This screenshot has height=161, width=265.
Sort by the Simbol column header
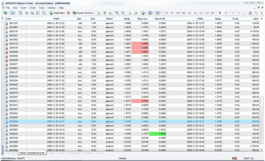pyautogui.click(x=109, y=19)
